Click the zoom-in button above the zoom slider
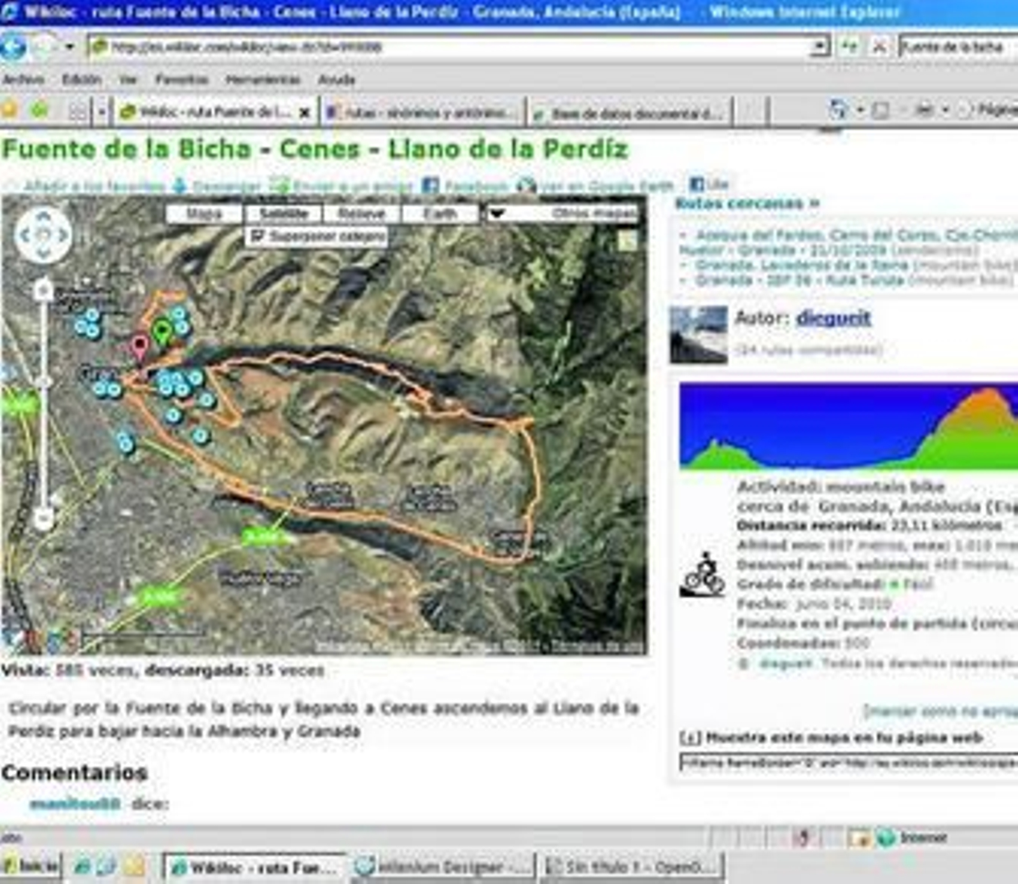Viewport: 1018px width, 884px height. (x=43, y=291)
